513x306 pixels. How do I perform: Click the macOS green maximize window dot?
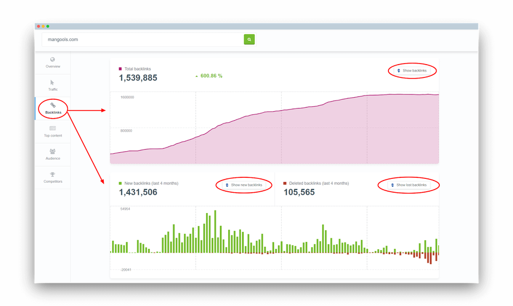[48, 26]
